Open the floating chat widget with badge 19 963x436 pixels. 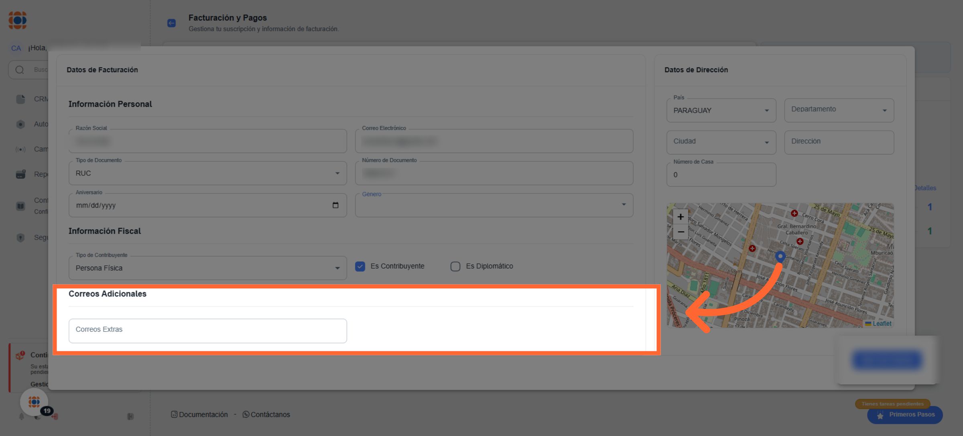[x=35, y=401]
